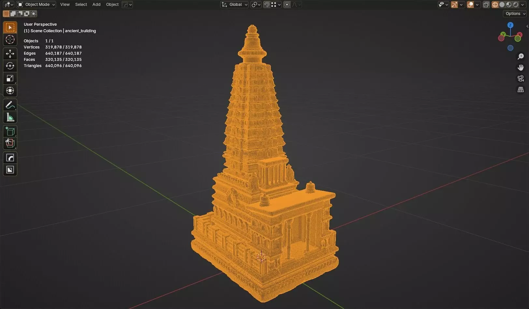
Task: Toggle X-ray mode
Action: (486, 5)
